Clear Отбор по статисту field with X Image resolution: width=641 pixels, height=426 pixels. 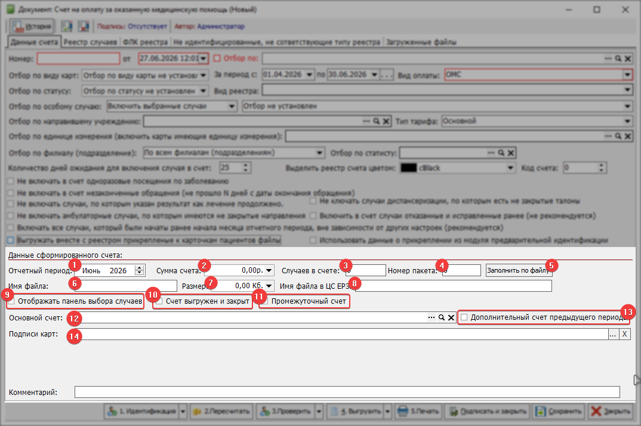coord(511,153)
